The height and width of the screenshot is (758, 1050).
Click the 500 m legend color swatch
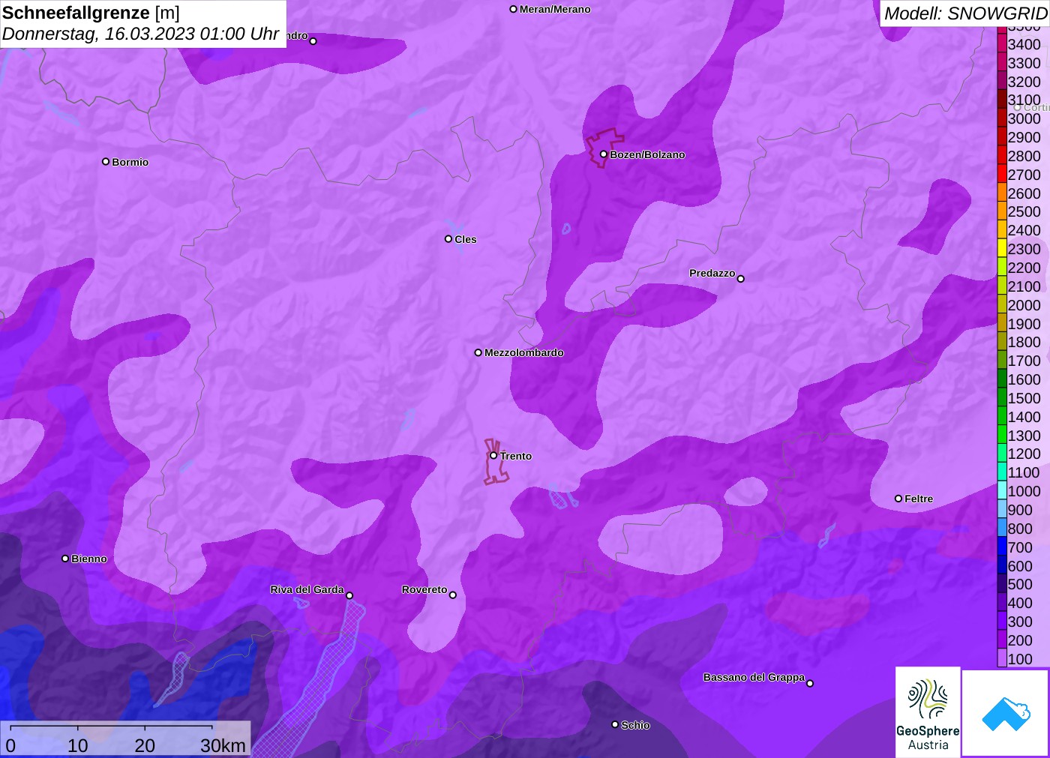(1002, 584)
